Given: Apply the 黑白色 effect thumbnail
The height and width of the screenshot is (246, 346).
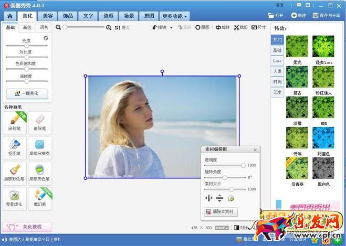Looking at the screenshot, I should [323, 168].
